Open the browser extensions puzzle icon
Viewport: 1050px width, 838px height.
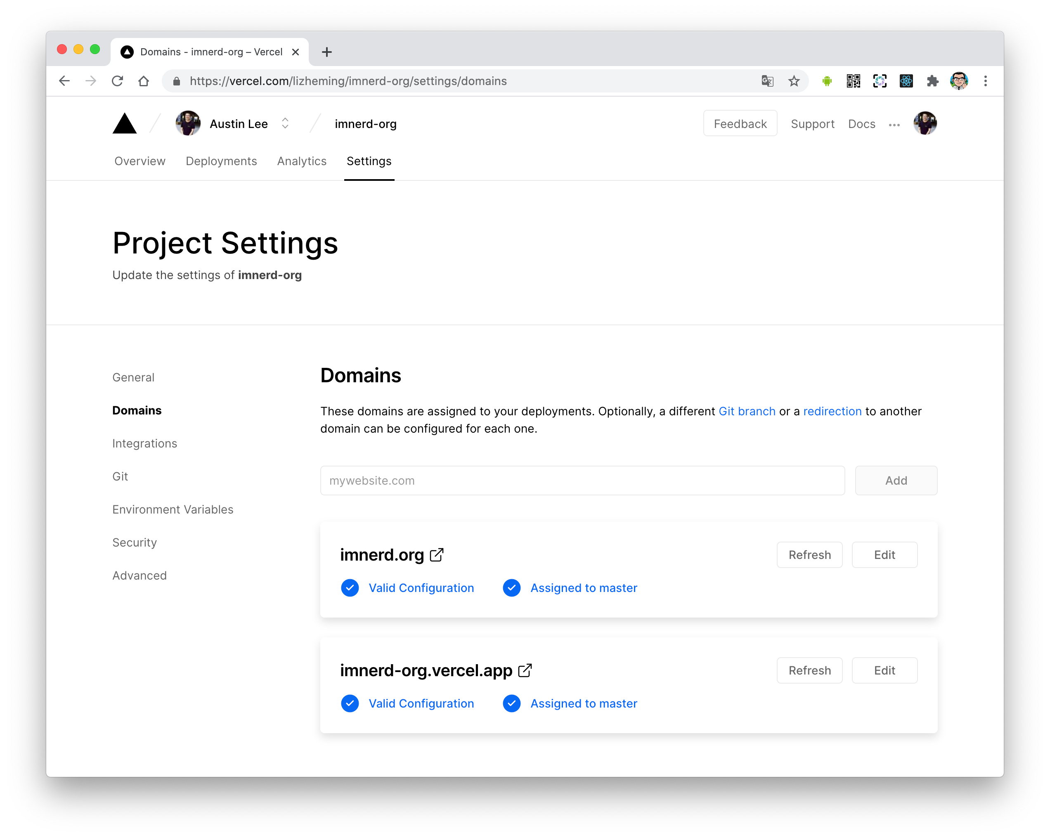932,81
